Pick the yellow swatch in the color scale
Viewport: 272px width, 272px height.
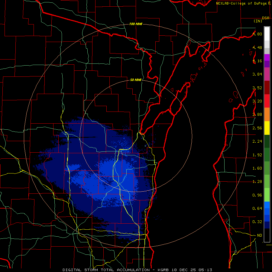(267, 128)
